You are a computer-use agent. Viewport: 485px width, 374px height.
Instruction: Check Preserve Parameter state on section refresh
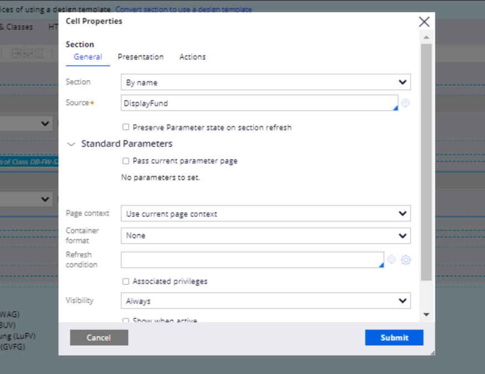pos(126,127)
